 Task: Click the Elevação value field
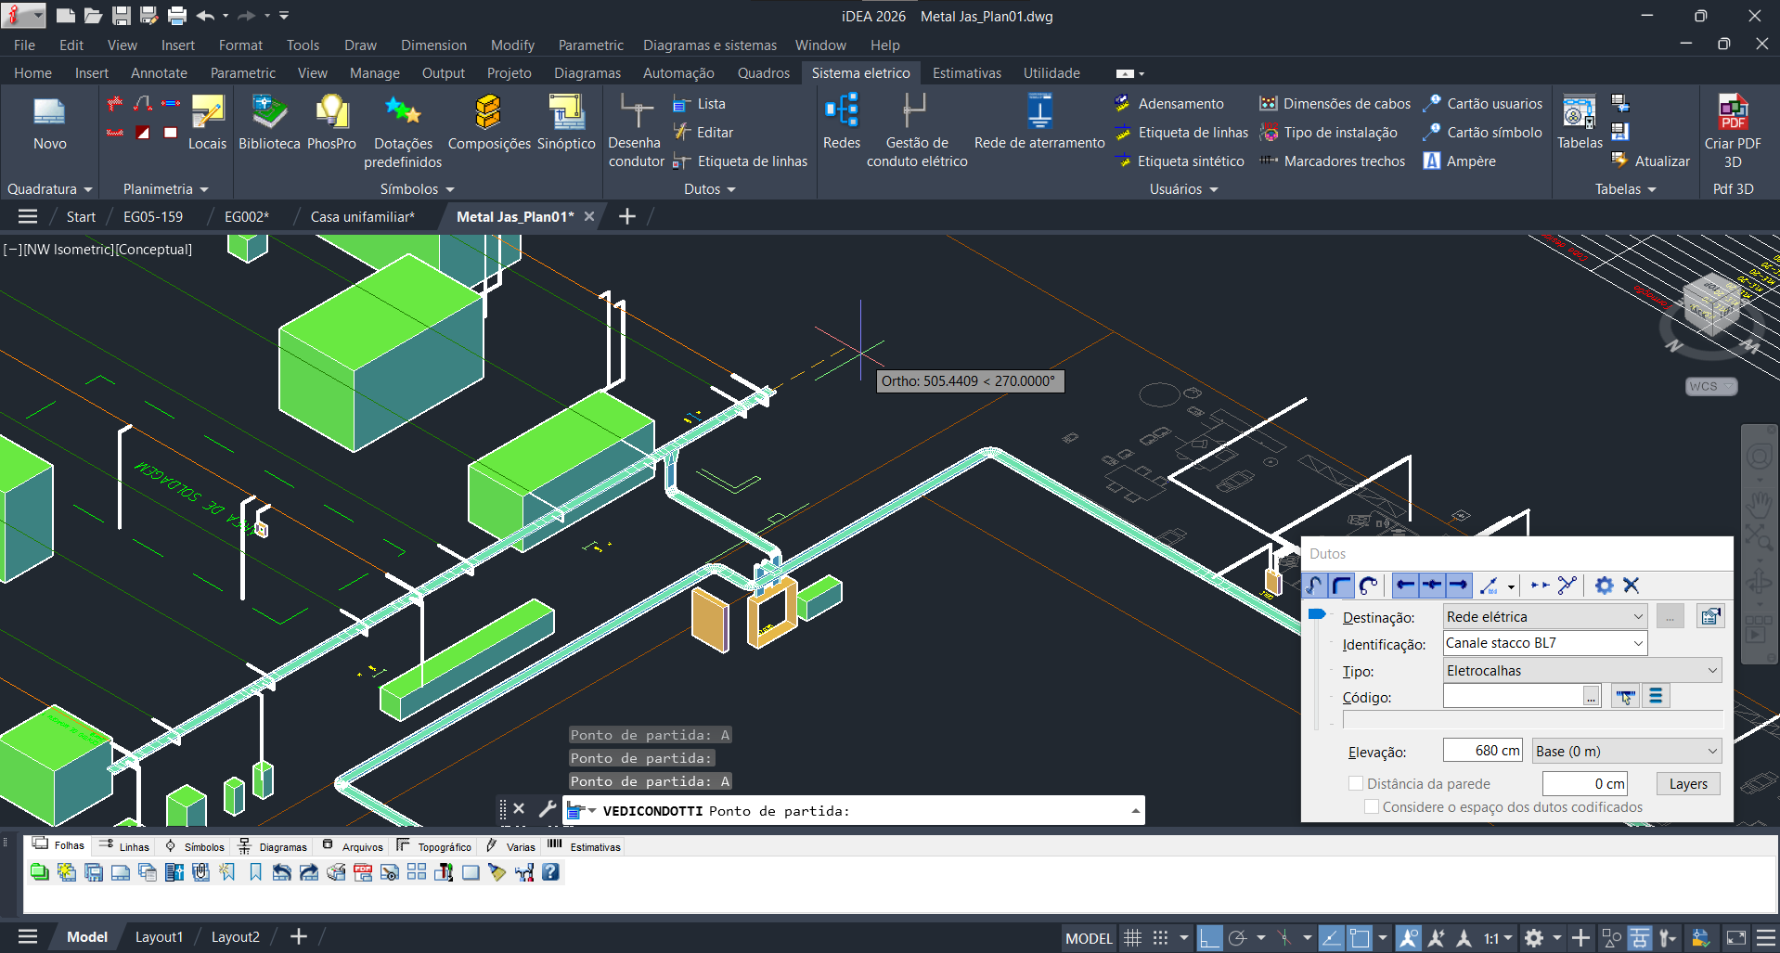point(1481,750)
